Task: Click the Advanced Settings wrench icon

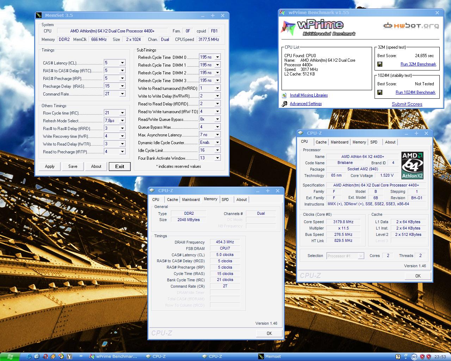Action: 285,104
